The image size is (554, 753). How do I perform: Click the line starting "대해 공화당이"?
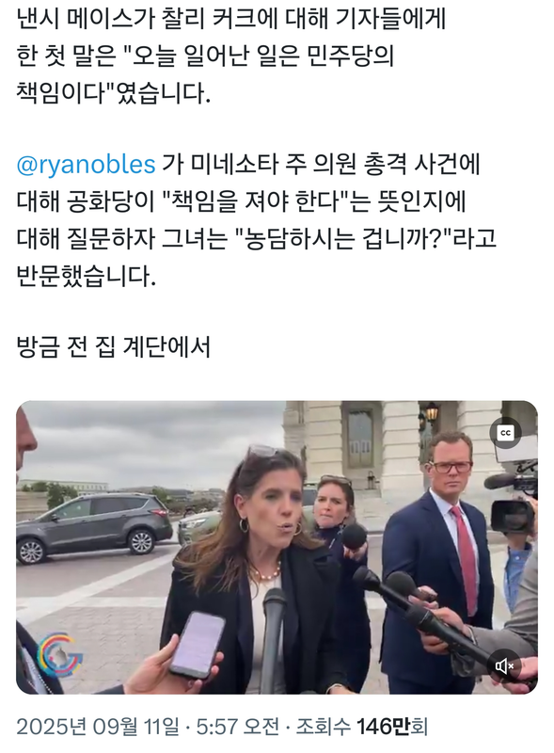(x=242, y=201)
